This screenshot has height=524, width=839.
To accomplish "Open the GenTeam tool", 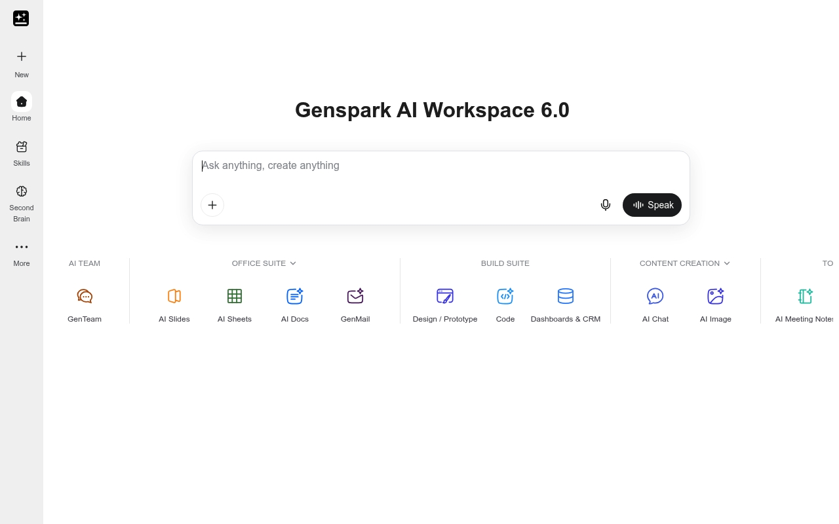I will point(85,305).
